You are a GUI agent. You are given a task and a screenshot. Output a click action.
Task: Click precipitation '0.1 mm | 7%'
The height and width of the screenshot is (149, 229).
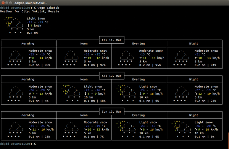click(94, 137)
